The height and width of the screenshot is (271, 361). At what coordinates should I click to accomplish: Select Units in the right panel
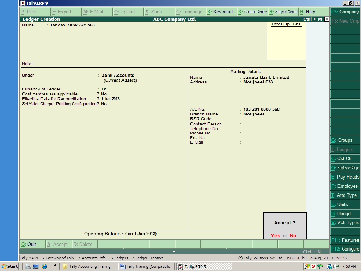point(345,204)
